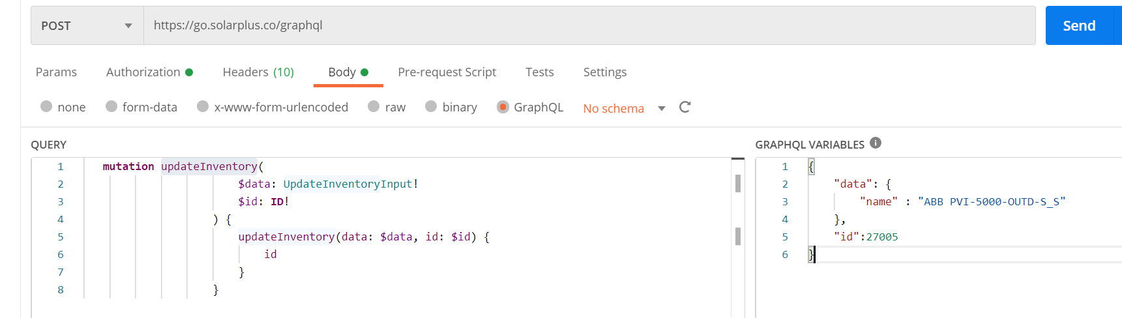
Task: Select the raw body option
Action: 374,107
